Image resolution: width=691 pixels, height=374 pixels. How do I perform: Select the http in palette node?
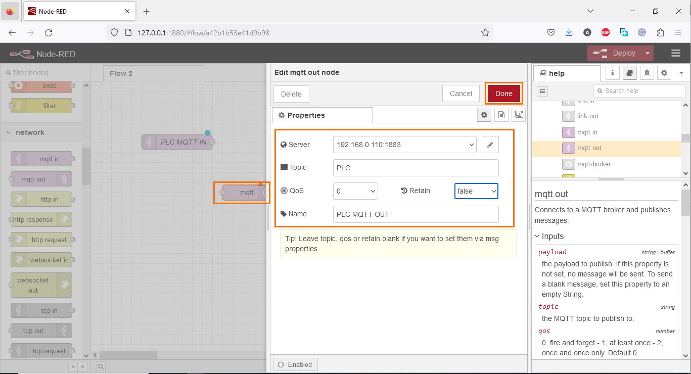pyautogui.click(x=41, y=199)
